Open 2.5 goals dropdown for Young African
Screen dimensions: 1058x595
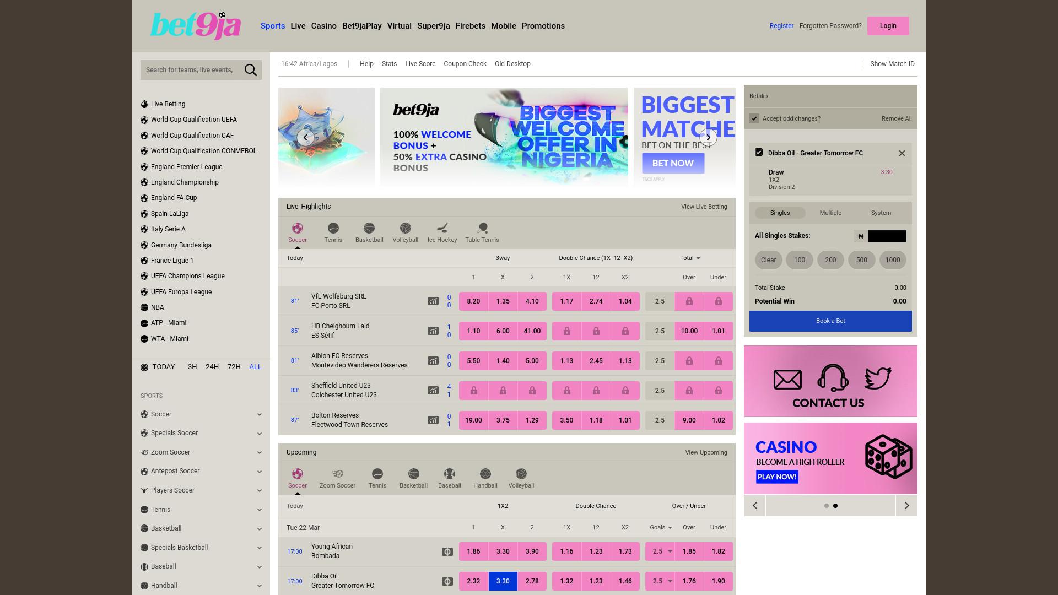(660, 551)
